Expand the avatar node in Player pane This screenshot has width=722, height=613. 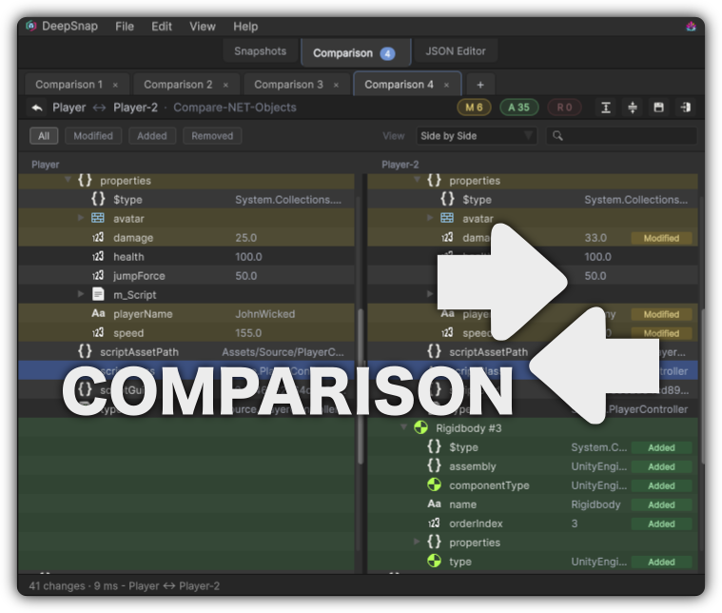(x=81, y=218)
